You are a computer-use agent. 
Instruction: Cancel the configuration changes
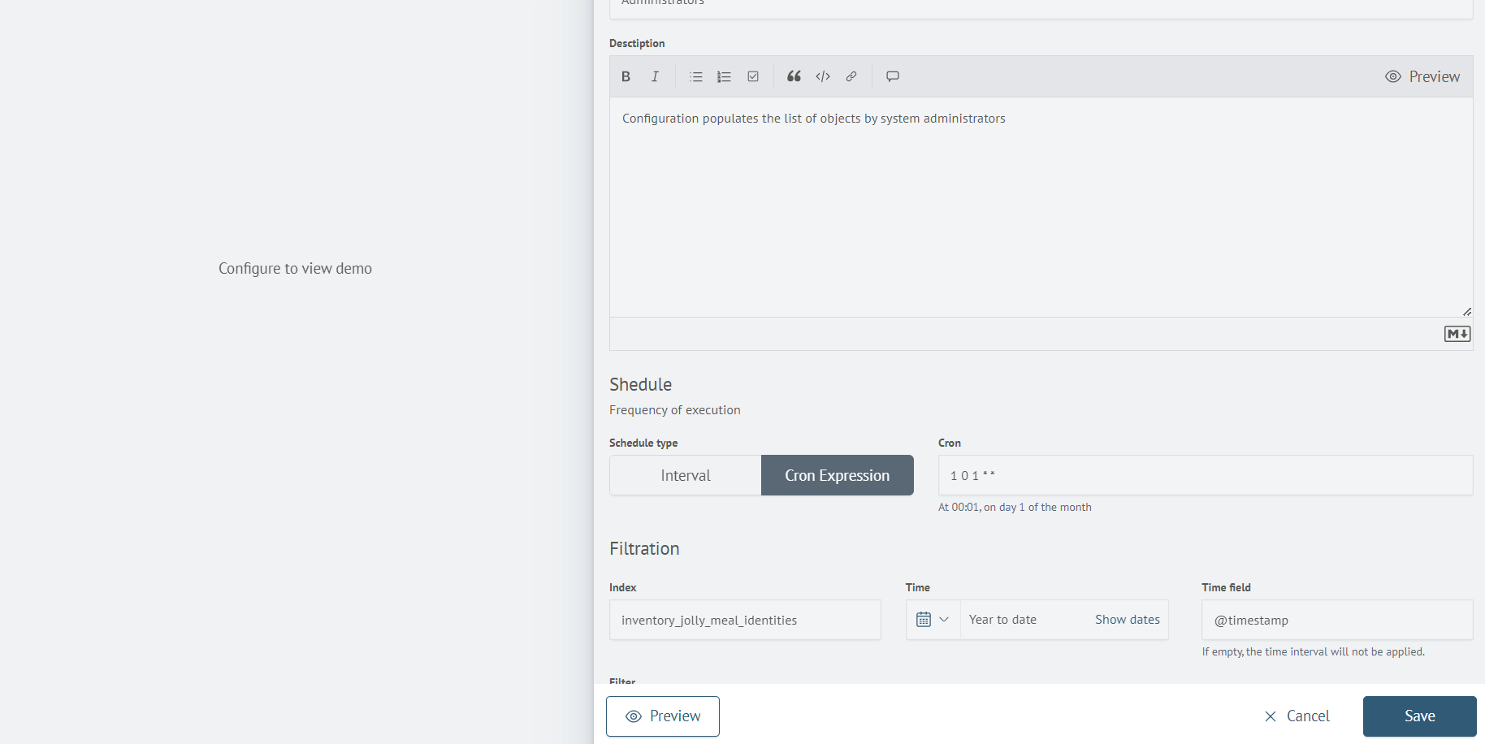1297,716
